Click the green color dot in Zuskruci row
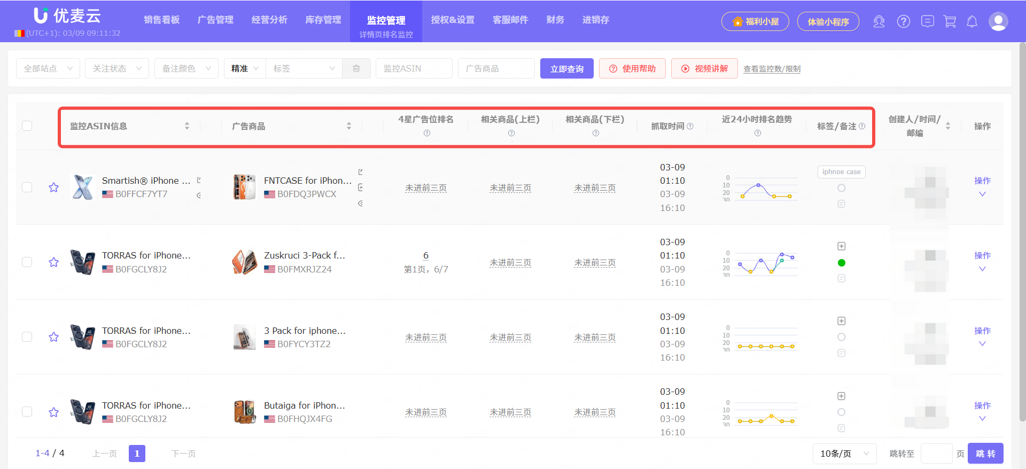 click(841, 263)
